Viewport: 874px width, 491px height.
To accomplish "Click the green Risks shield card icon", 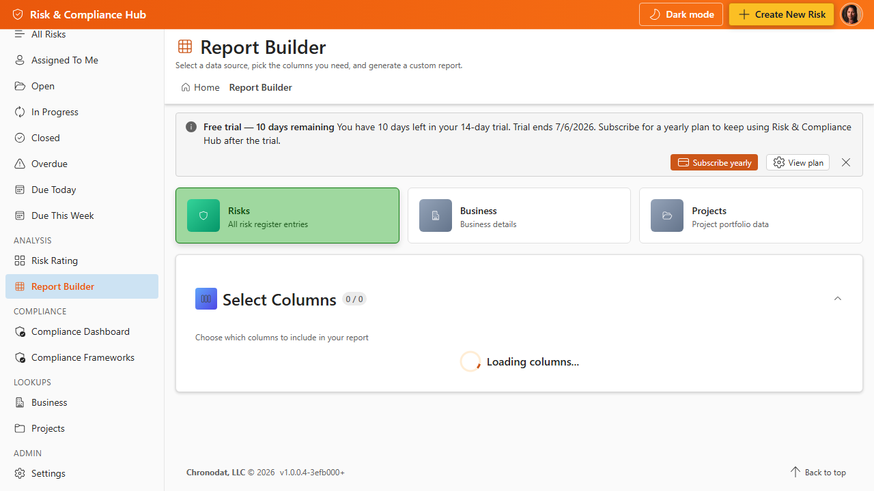I will coord(203,215).
